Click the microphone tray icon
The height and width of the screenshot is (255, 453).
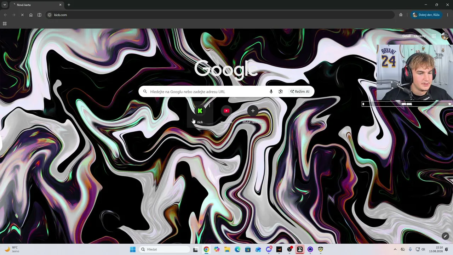(x=410, y=249)
